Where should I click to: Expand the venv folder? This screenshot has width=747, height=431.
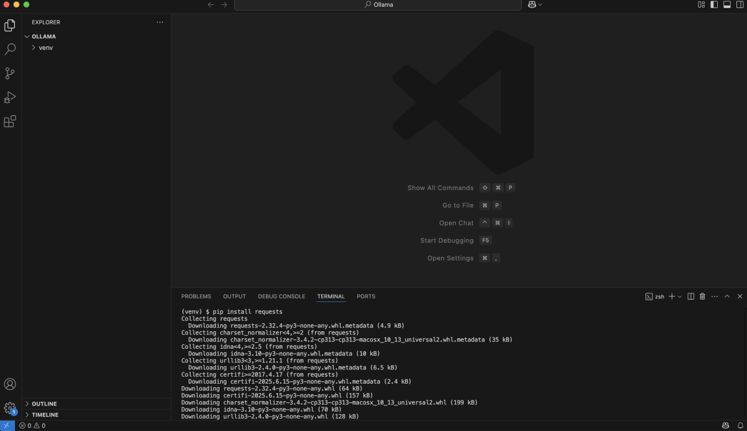[x=96, y=47]
